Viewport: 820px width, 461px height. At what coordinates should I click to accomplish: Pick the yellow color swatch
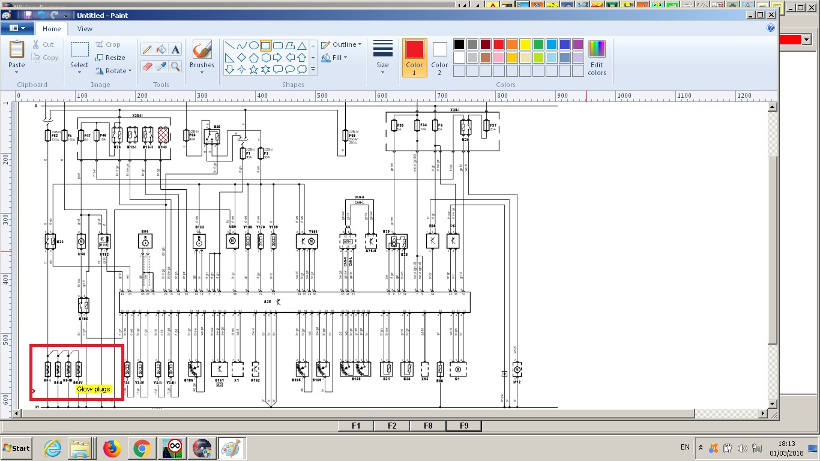coord(525,44)
